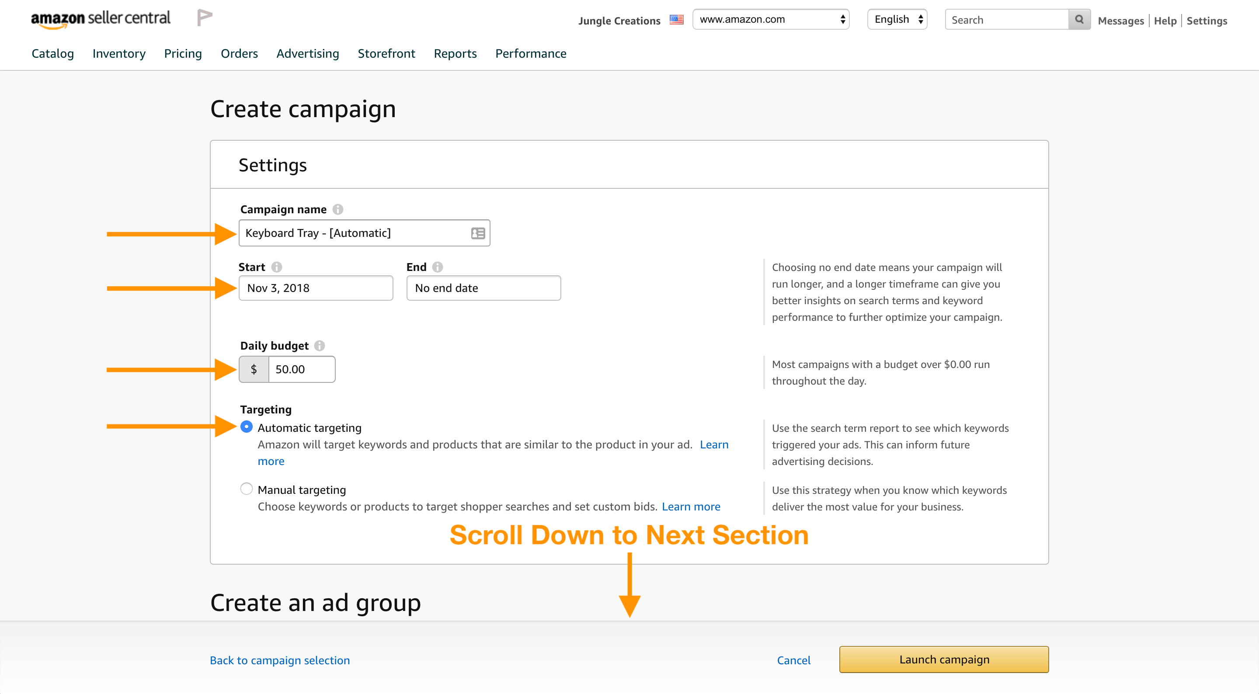The height and width of the screenshot is (694, 1259).
Task: Select the Manual targeting radio button
Action: pos(246,489)
